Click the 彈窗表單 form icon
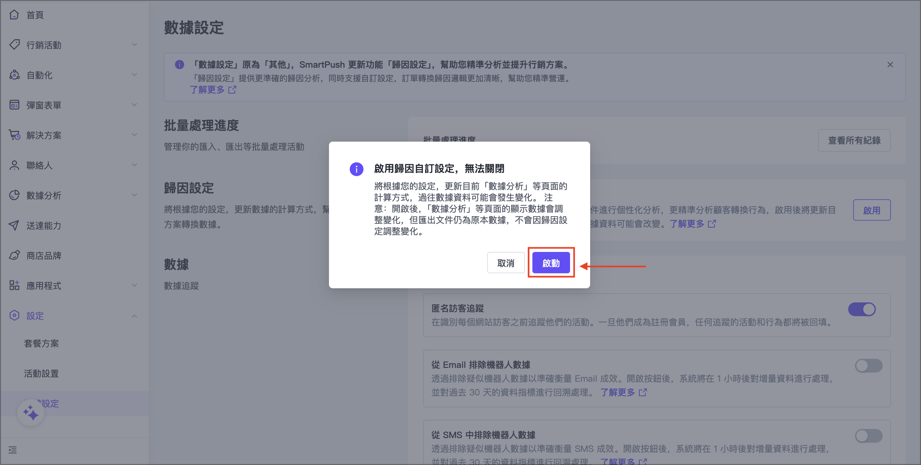The width and height of the screenshot is (921, 465). click(x=14, y=105)
